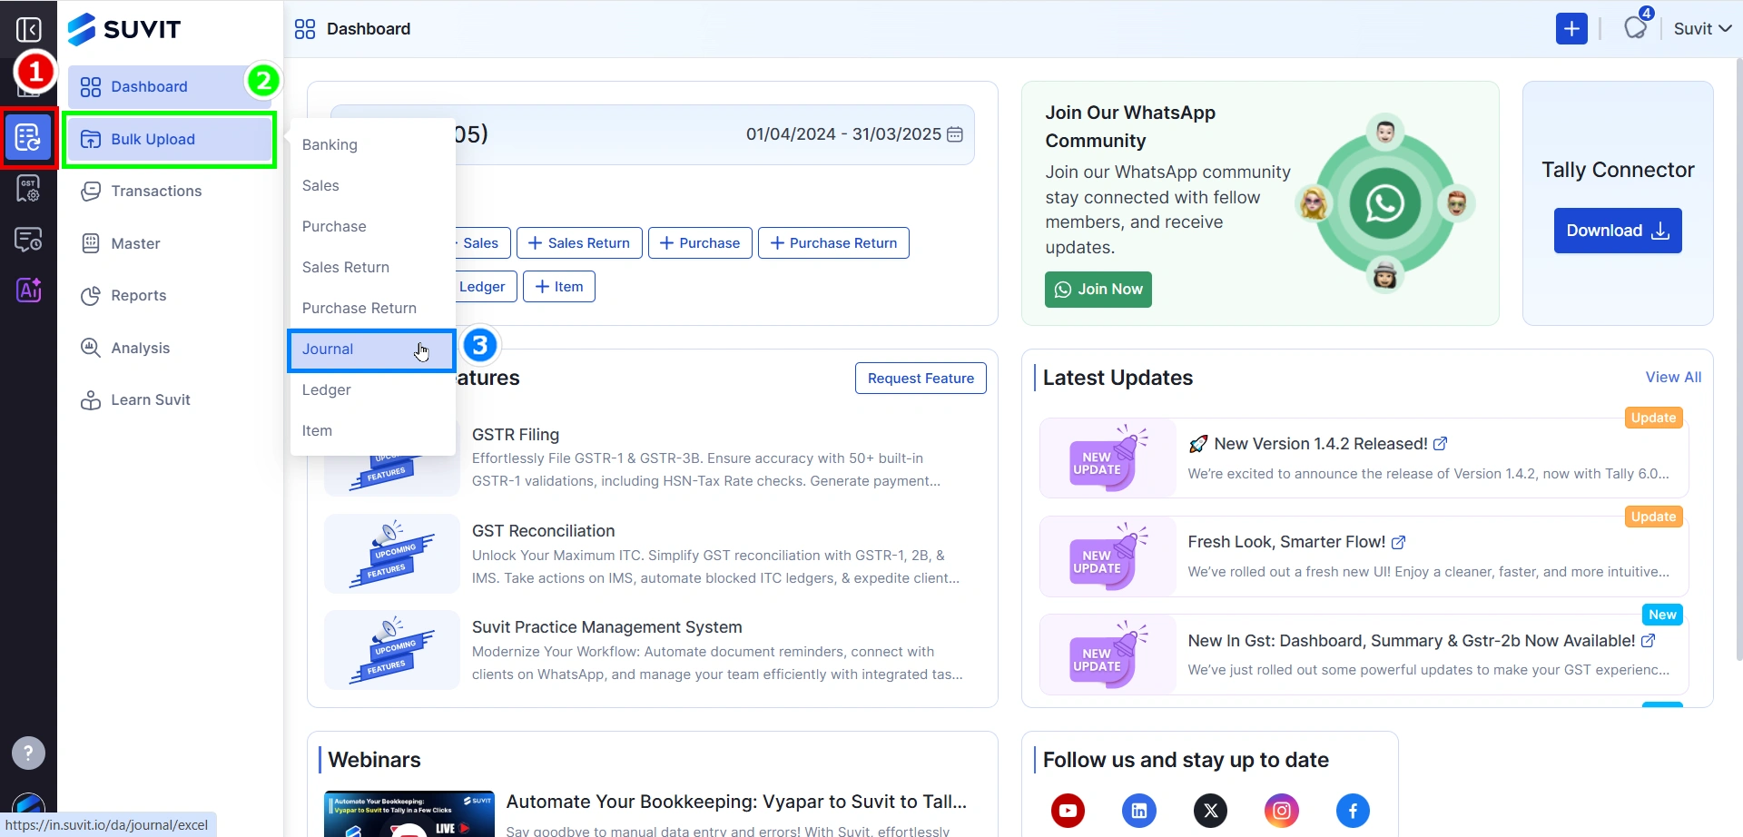Click the Sales quick button
The image size is (1743, 837).
point(482,243)
